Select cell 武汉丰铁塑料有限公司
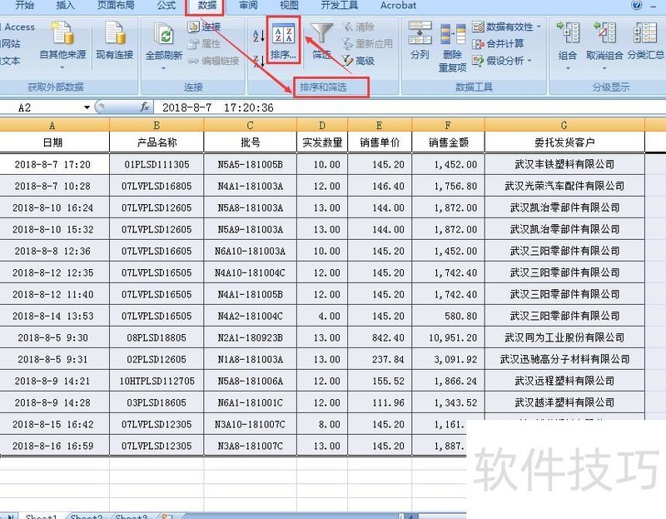 pos(564,164)
